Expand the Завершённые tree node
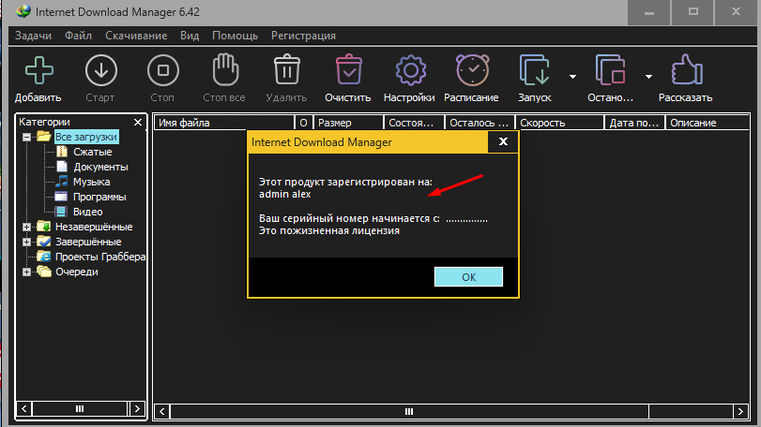761x427 pixels. pos(26,243)
